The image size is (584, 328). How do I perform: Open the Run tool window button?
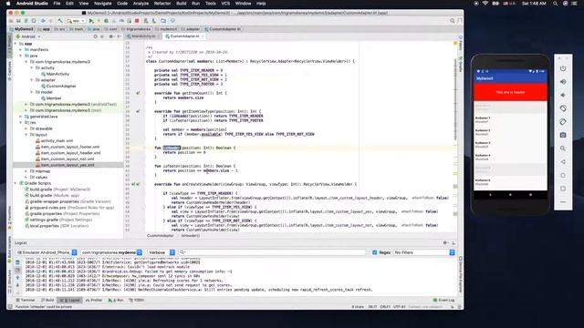click(x=116, y=300)
